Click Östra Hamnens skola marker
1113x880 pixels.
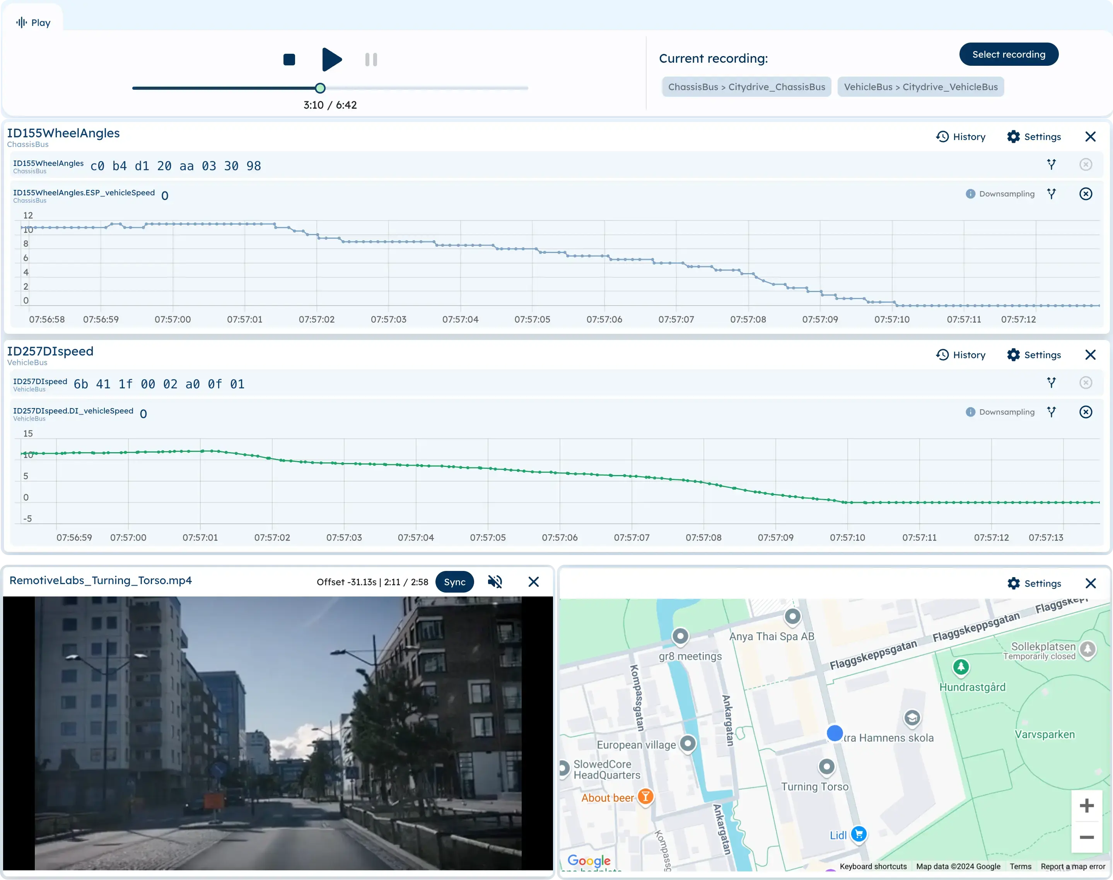pyautogui.click(x=912, y=718)
